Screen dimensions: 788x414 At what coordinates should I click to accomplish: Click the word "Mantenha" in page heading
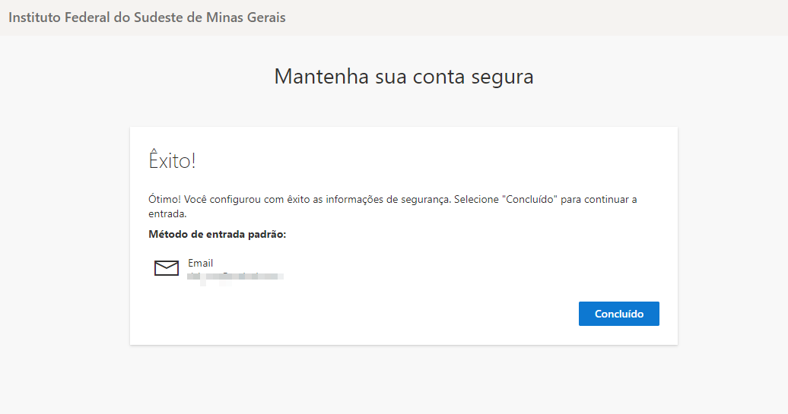(313, 77)
